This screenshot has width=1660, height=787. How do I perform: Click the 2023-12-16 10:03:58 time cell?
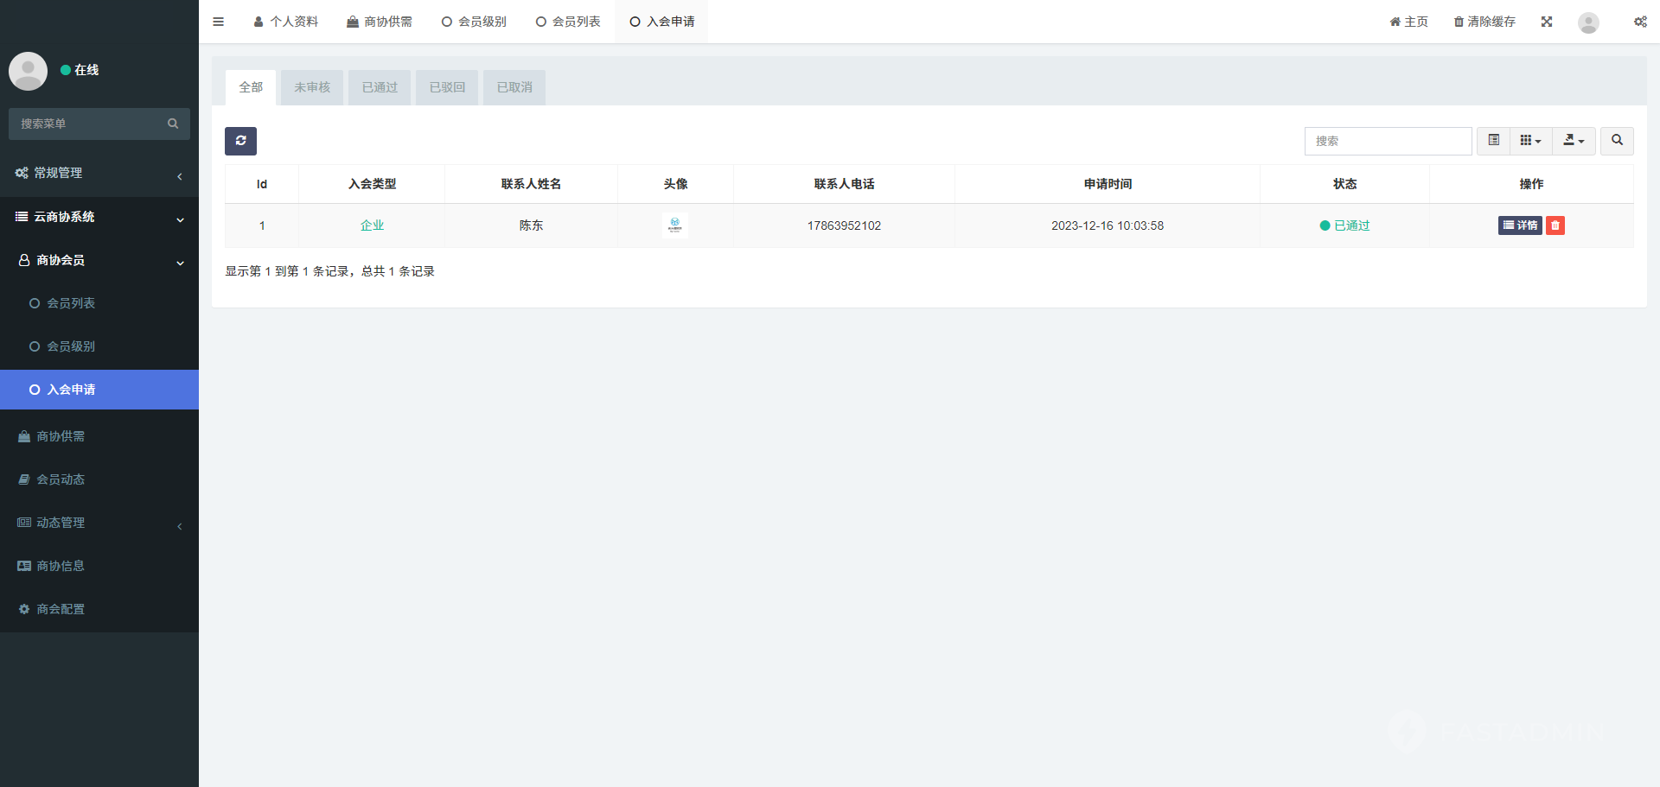point(1108,225)
